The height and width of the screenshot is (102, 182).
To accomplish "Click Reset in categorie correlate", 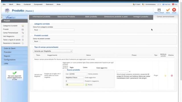I will tap(36, 30).
